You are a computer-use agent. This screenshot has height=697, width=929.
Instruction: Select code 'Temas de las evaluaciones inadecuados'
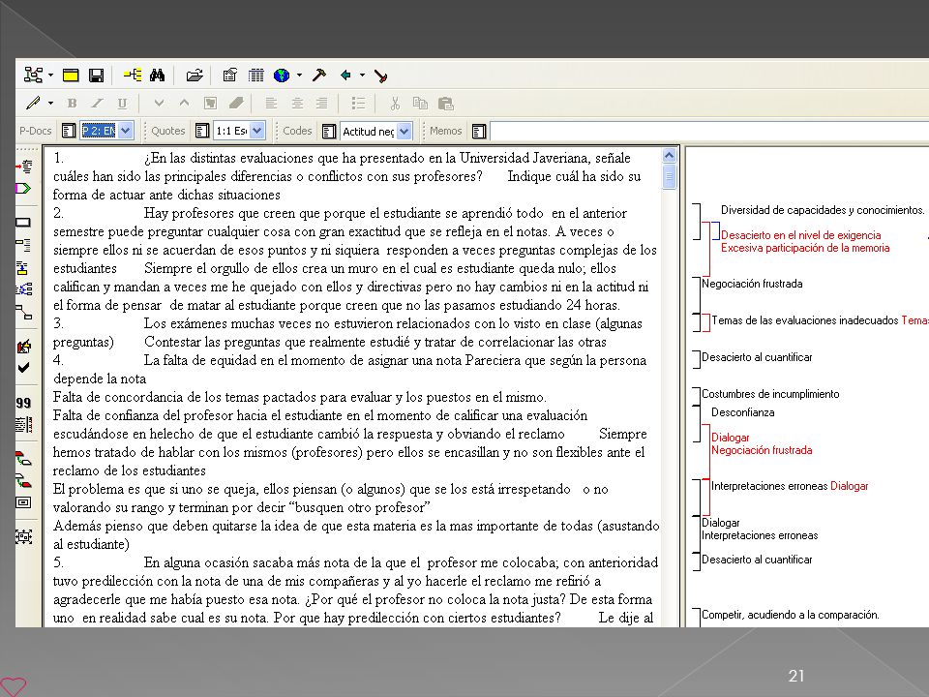(x=804, y=320)
